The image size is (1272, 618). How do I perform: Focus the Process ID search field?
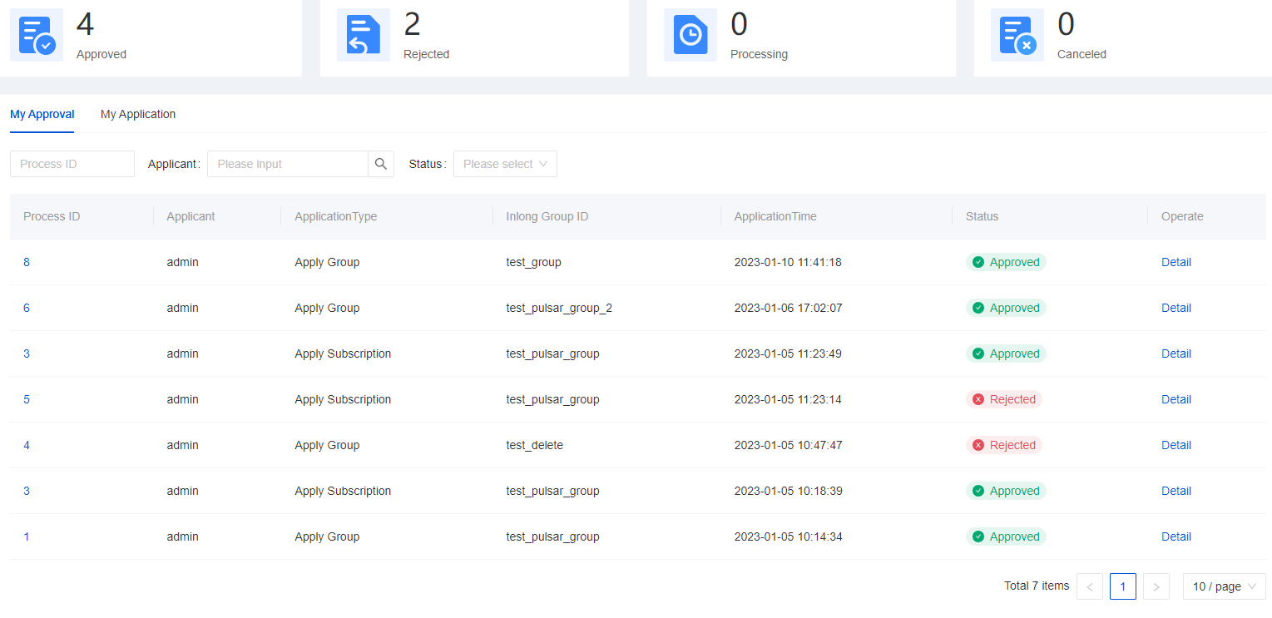coord(72,164)
